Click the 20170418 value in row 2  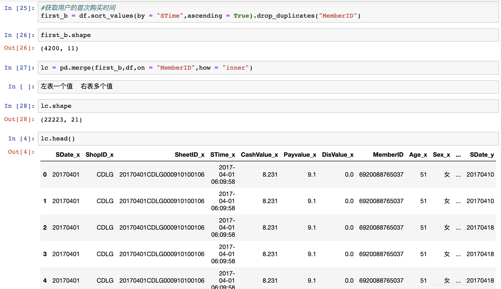(480, 228)
